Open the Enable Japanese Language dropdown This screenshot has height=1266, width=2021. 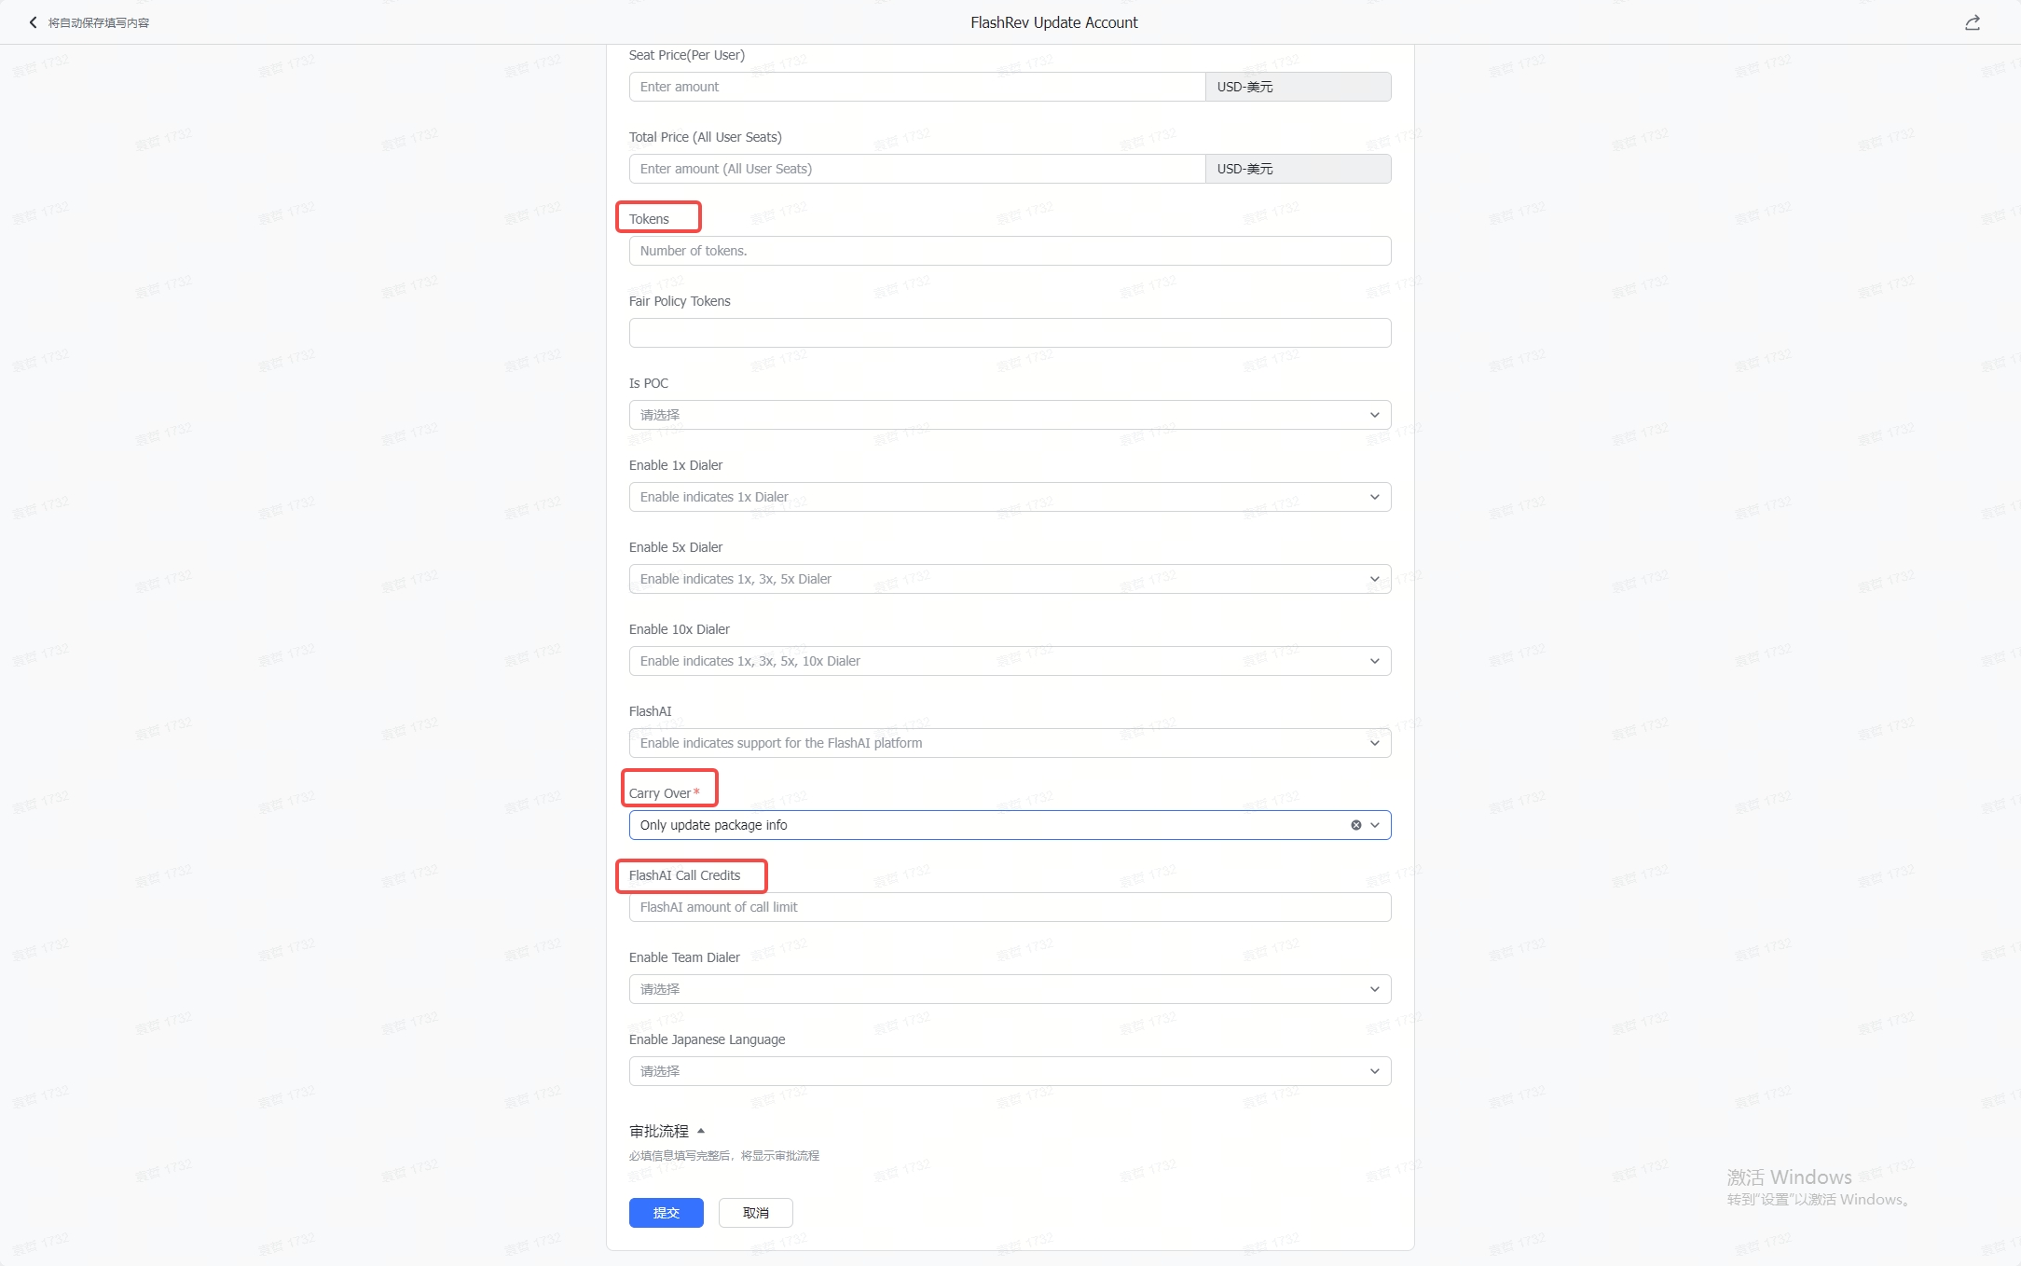coord(1010,1071)
